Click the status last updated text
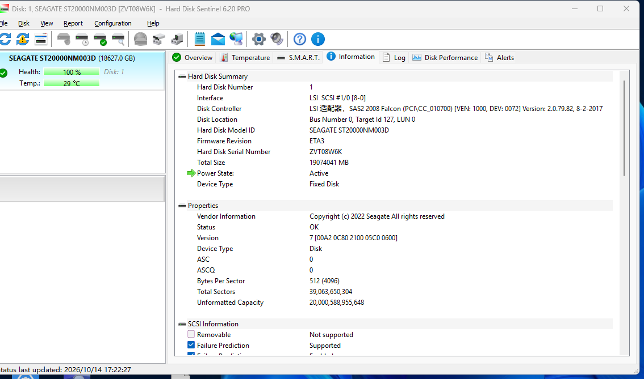 66,369
